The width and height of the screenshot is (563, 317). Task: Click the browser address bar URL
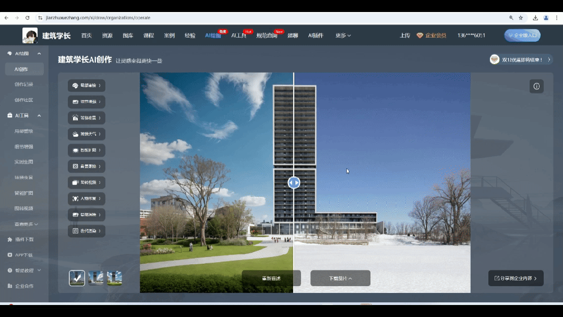click(x=98, y=18)
